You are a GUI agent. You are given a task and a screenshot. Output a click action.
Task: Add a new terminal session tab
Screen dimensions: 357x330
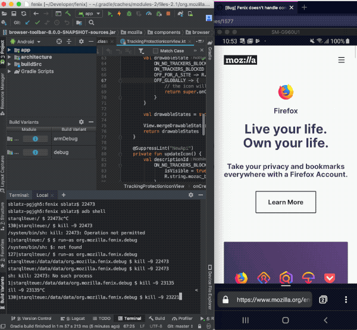point(64,195)
